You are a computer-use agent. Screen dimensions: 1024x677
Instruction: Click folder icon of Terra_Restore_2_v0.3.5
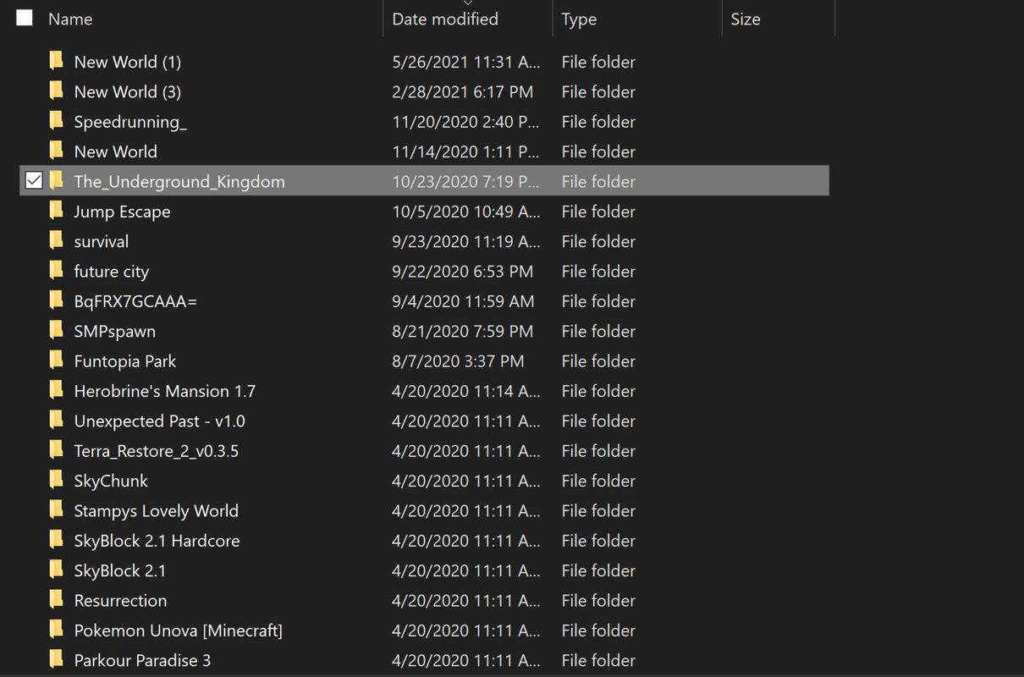click(x=56, y=450)
